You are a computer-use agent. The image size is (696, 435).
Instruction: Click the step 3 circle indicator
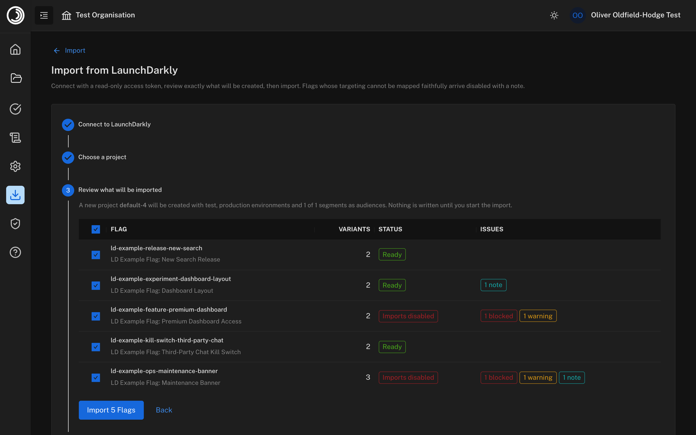coord(68,190)
